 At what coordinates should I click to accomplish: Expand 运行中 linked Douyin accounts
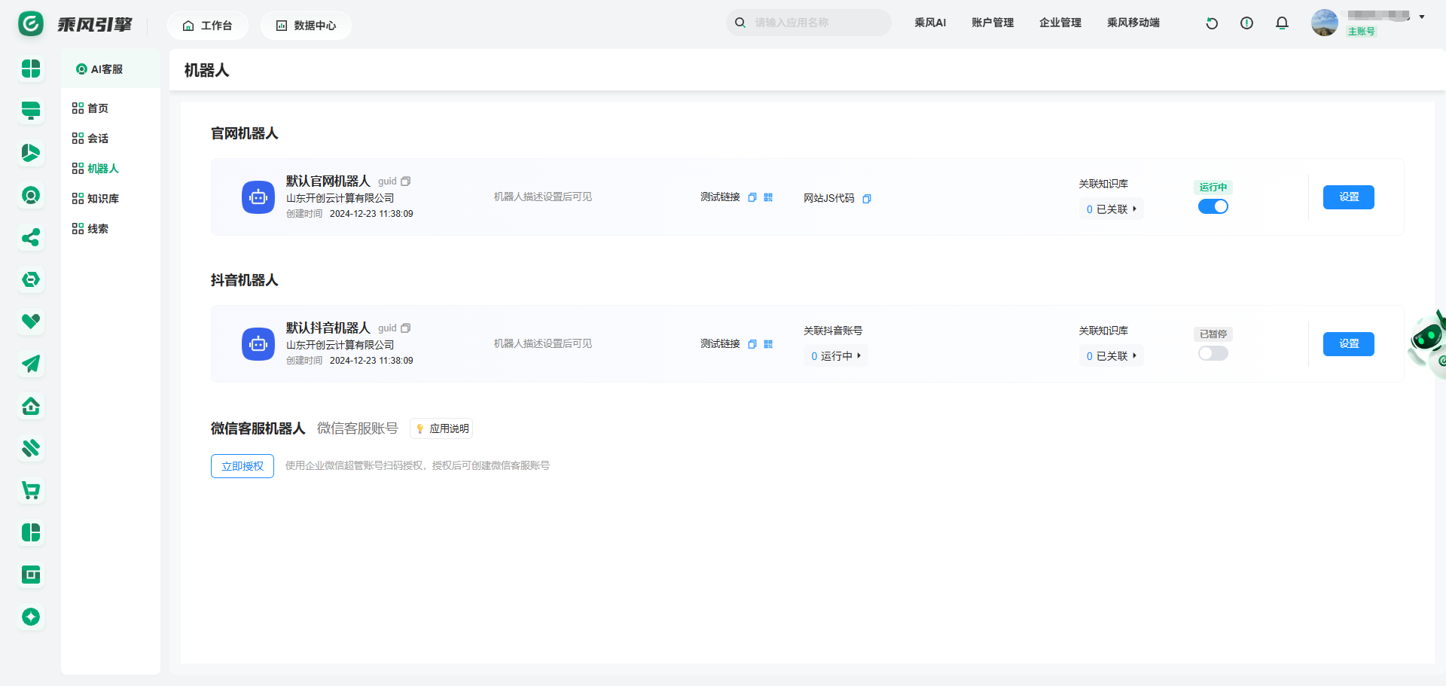[x=835, y=356]
